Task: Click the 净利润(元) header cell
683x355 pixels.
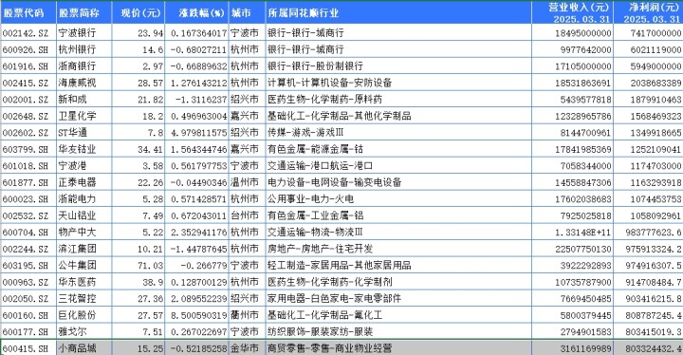Action: point(648,12)
